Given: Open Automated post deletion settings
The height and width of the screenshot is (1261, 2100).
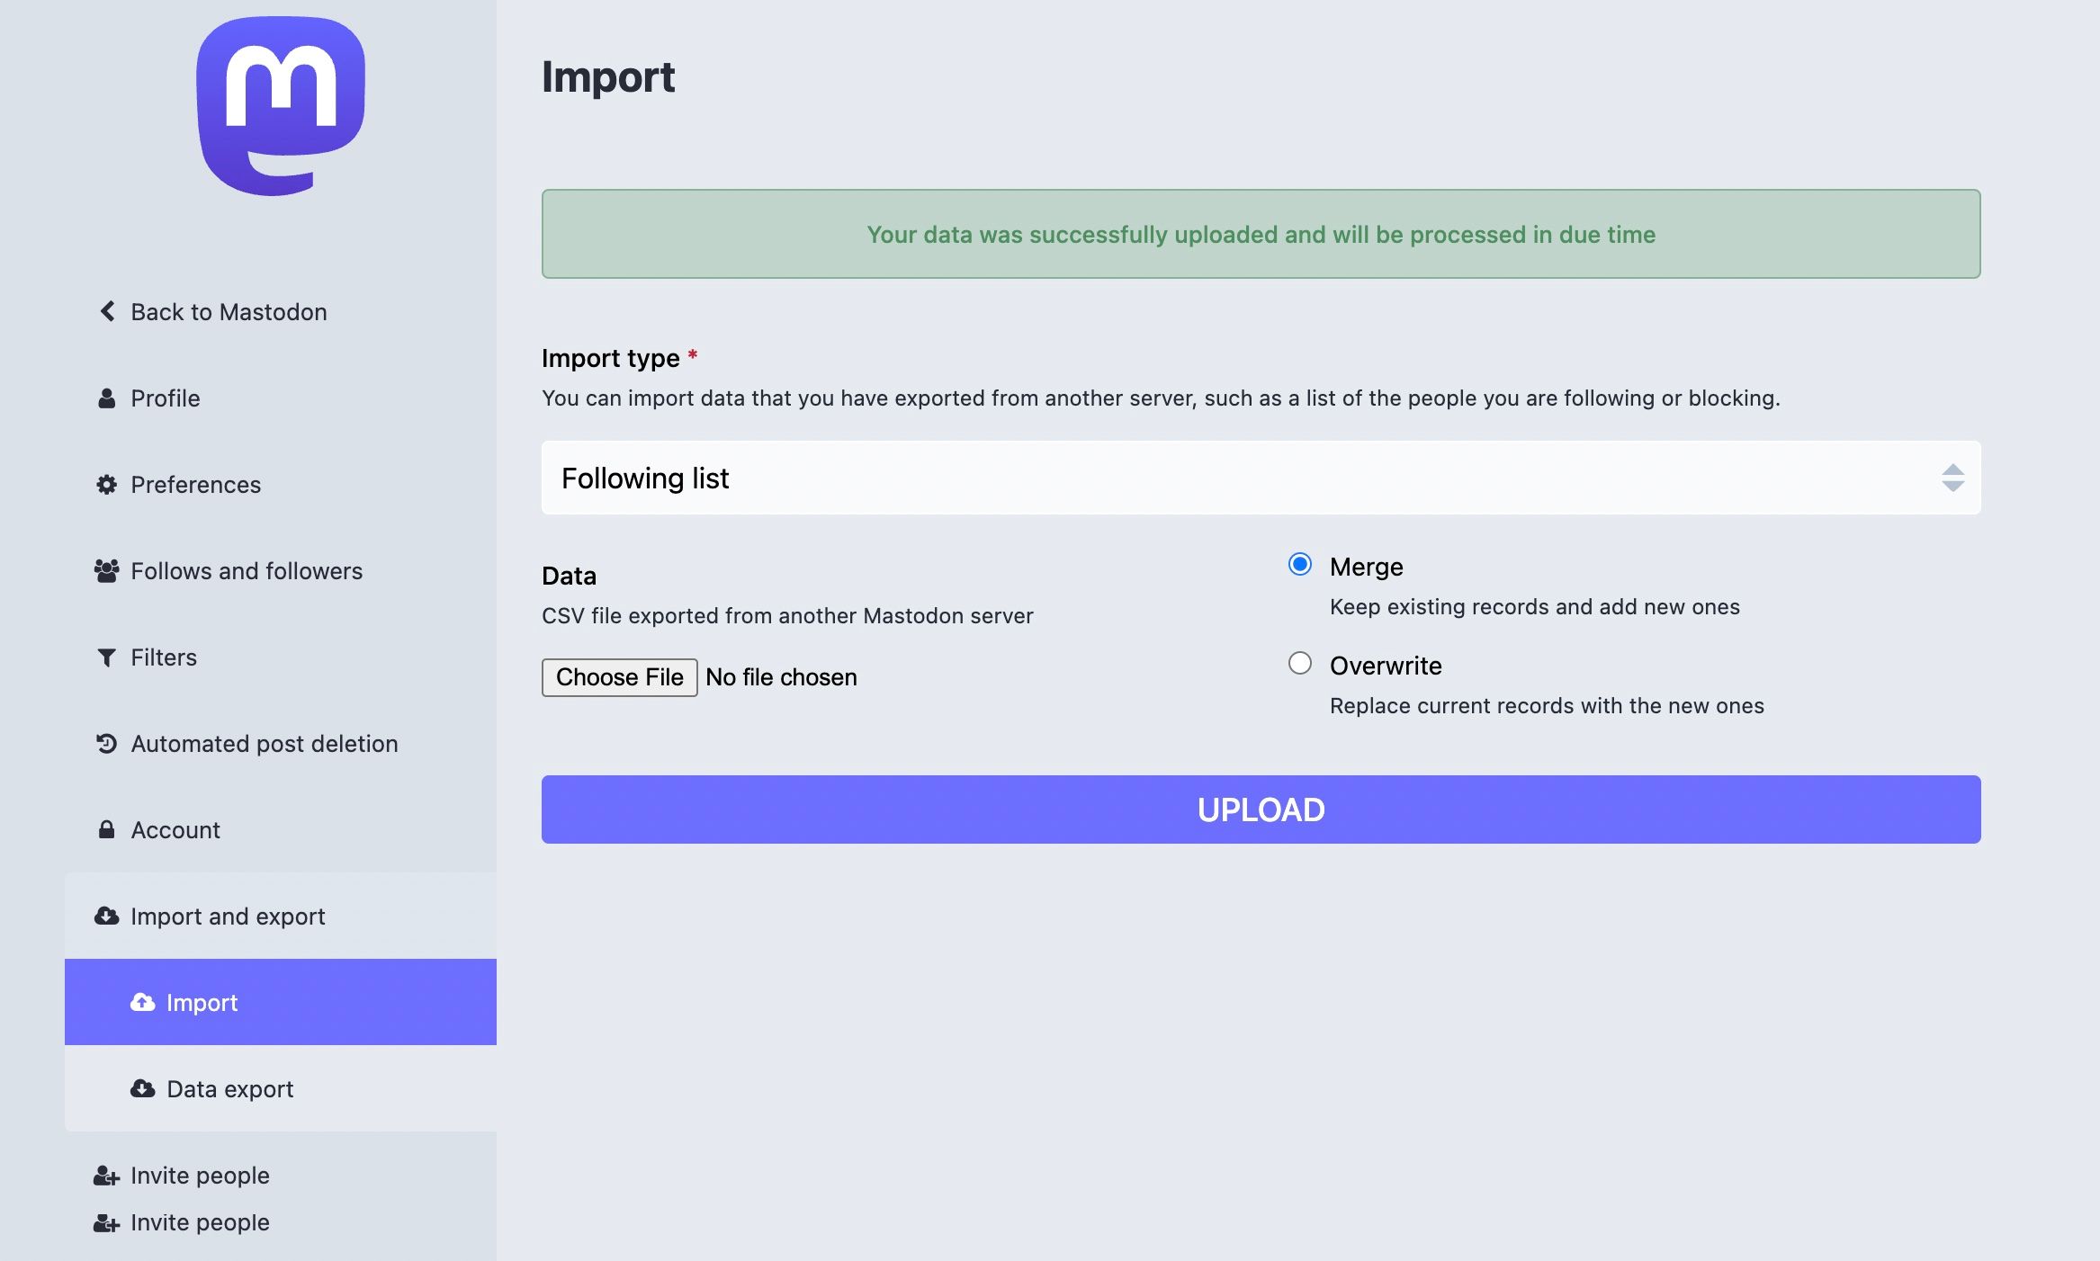Looking at the screenshot, I should pyautogui.click(x=264, y=742).
